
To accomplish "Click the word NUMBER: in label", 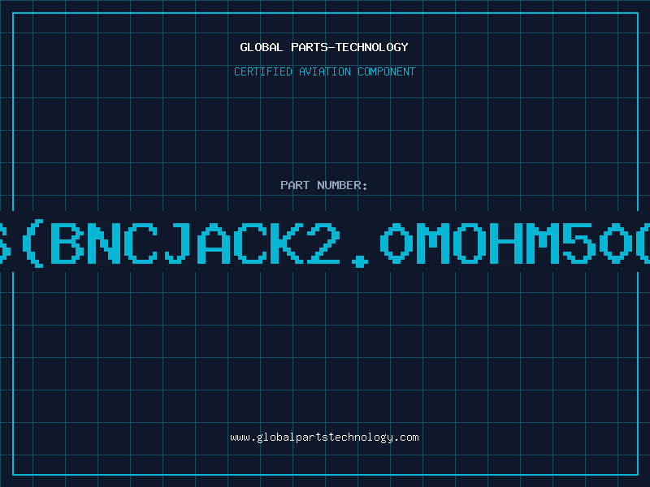I will click(342, 185).
